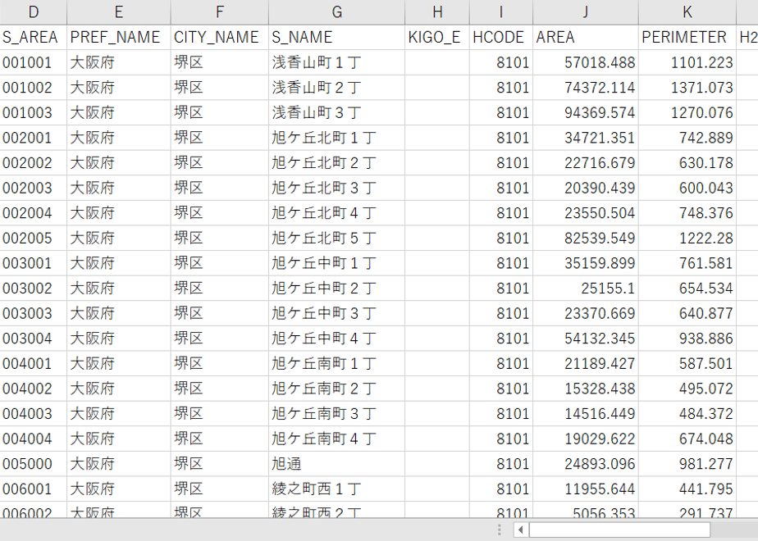Viewport: 758px width, 541px height.
Task: Select column D header
Action: click(x=33, y=12)
